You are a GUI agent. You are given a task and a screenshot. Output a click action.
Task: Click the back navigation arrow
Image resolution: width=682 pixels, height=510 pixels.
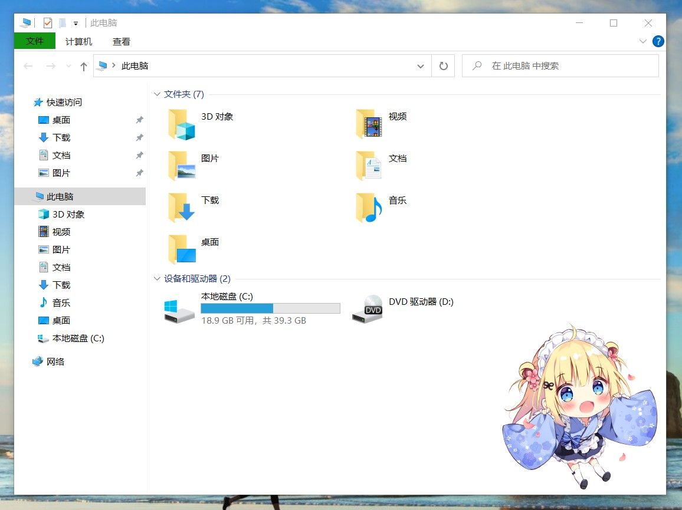click(28, 66)
